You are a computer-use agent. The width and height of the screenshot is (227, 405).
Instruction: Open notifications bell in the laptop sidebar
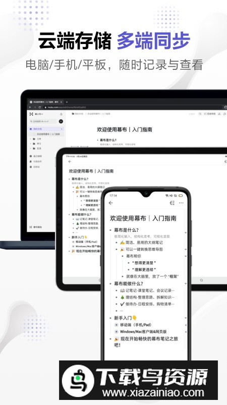(61, 114)
